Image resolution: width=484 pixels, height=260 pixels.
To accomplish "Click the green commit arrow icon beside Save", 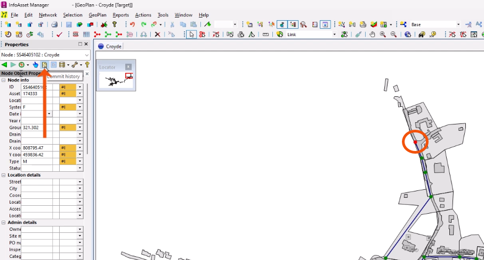I will [79, 24].
